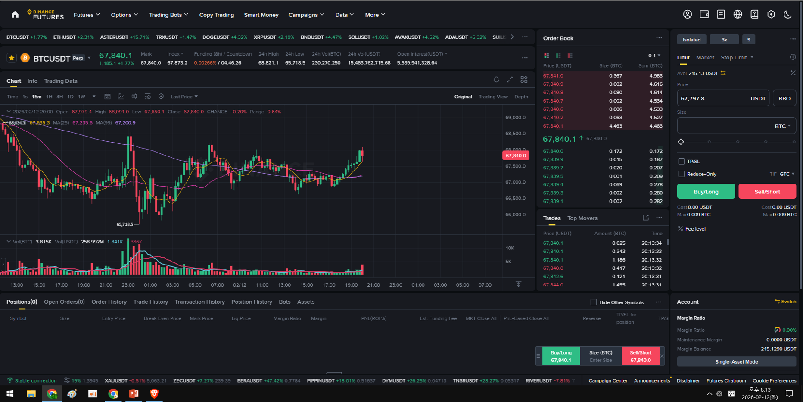Go to the home page via house icon
803x402 pixels.
coord(15,15)
